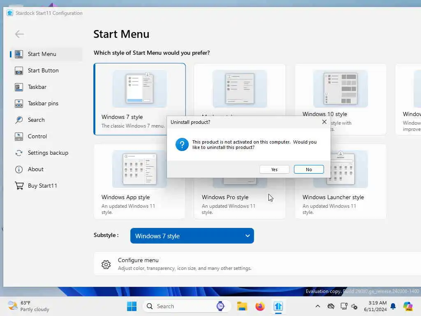Screen dimensions: 421x316
Task: Open the Settings backup sync icon
Action: [x=19, y=153]
